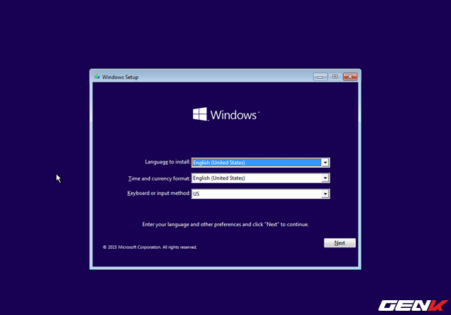Click the Windows Setup title bar icon

click(x=97, y=77)
